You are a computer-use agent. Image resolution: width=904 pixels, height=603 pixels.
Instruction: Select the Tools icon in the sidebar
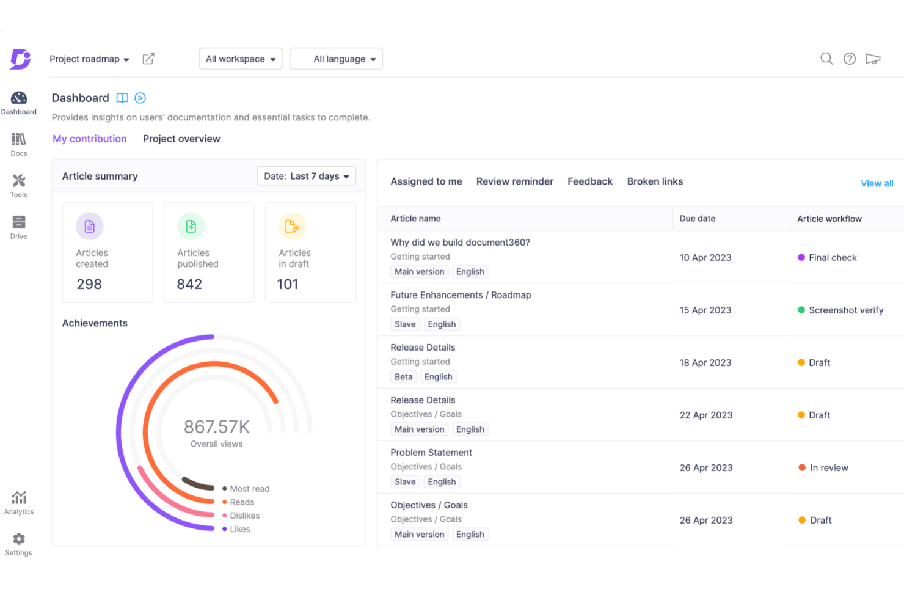tap(18, 185)
